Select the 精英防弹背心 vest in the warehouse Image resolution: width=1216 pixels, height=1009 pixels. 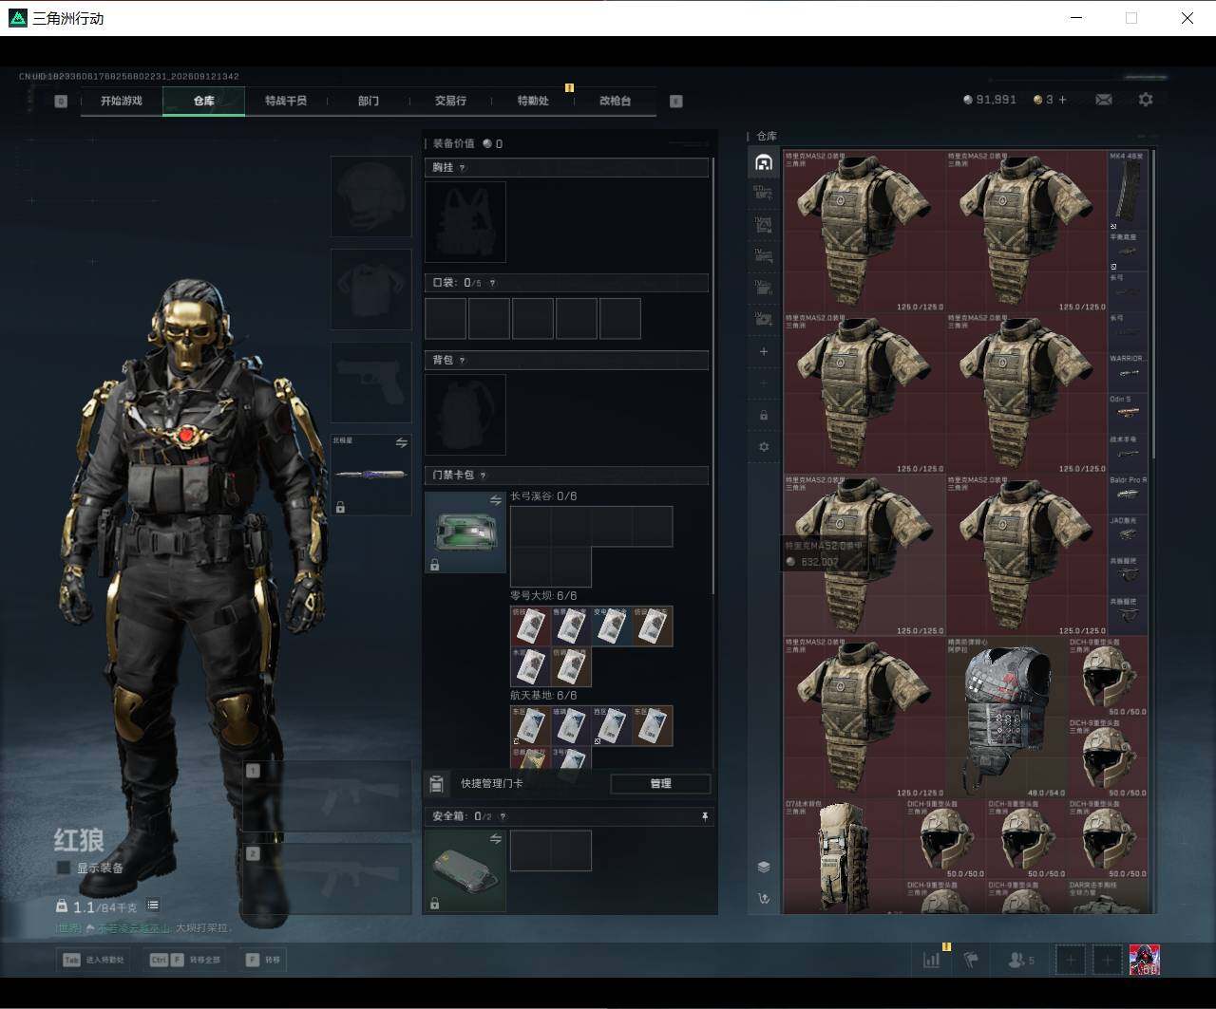tap(1007, 718)
